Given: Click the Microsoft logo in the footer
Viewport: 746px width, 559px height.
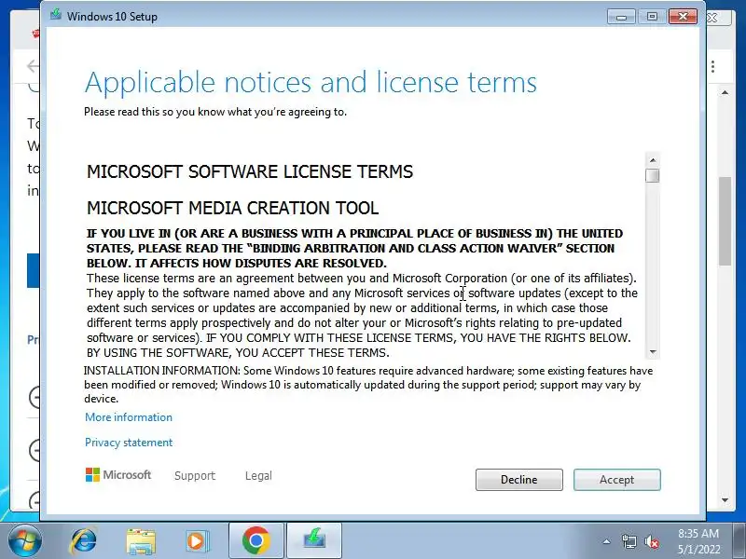Looking at the screenshot, I should [118, 475].
